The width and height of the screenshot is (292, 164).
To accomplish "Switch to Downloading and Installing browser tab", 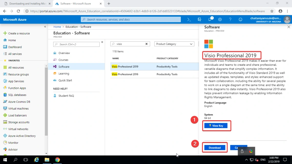I will [x=27, y=4].
